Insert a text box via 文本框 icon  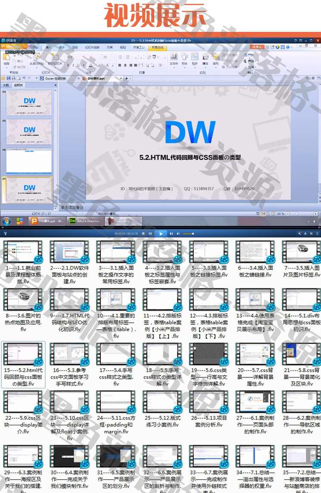174,59
